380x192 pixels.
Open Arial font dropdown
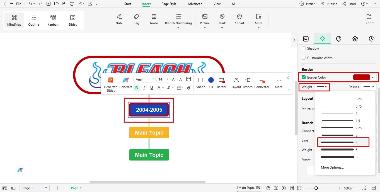click(x=144, y=79)
